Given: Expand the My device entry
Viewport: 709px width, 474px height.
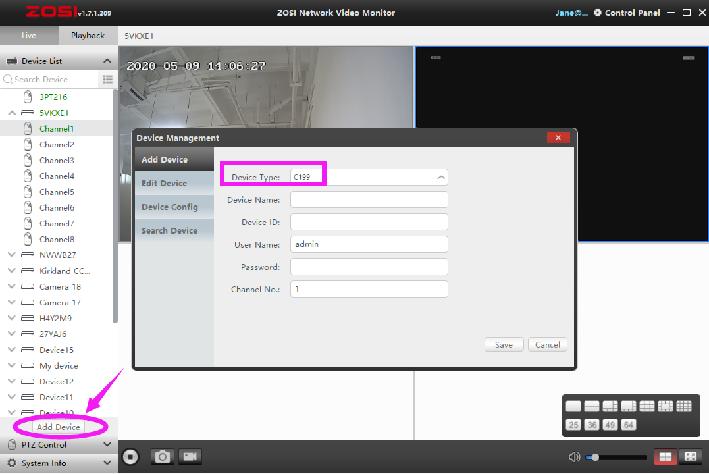Looking at the screenshot, I should coord(13,365).
